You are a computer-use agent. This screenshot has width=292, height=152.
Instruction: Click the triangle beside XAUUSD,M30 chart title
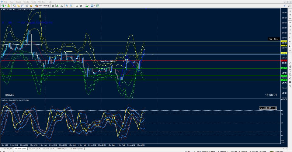pos(2,9)
